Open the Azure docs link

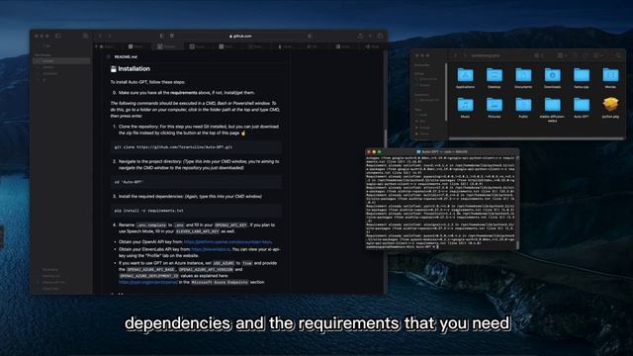point(147,282)
